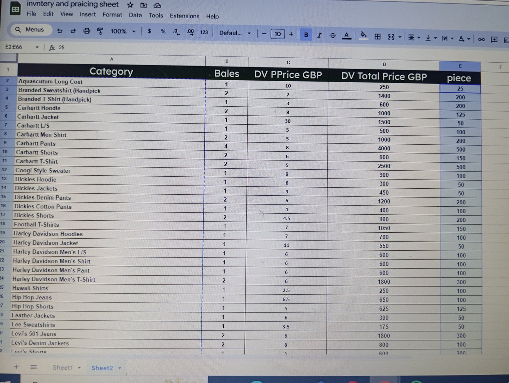The image size is (509, 383).
Task: Toggle italic formatting
Action: tap(319, 35)
